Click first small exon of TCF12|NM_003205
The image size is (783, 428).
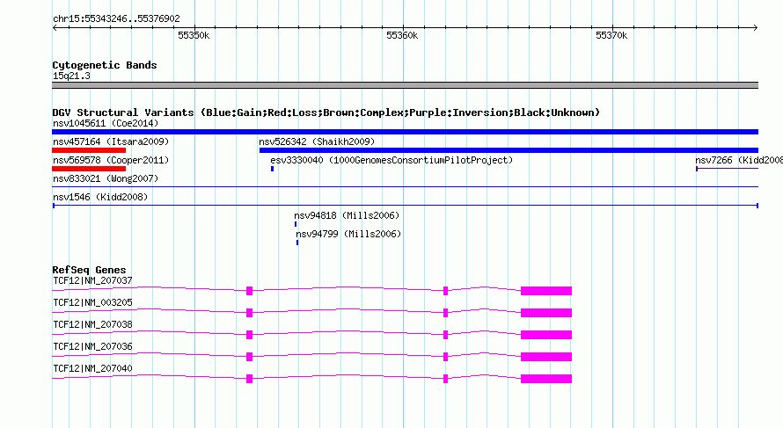coord(249,313)
